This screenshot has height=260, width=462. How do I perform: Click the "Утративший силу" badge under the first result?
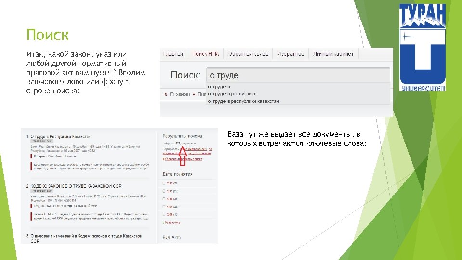click(42, 141)
